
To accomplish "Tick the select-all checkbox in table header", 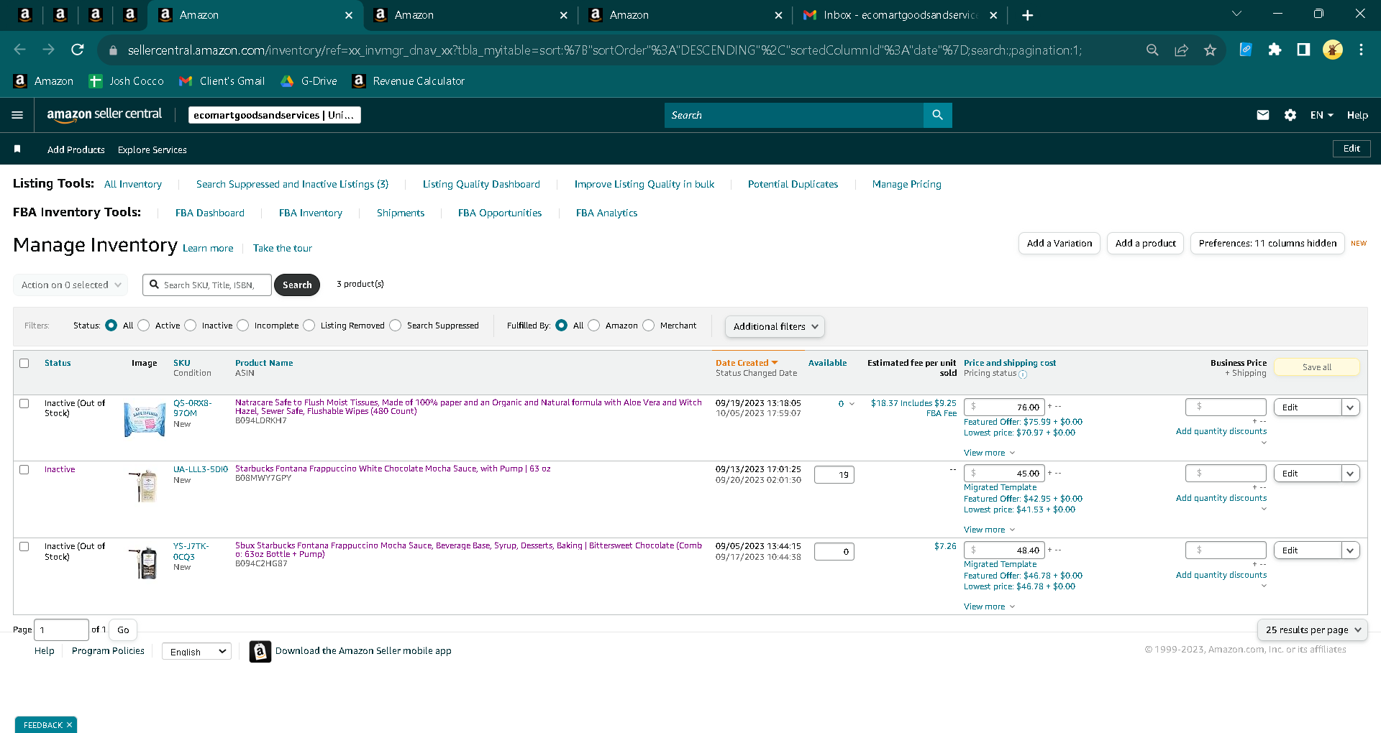I will [24, 363].
